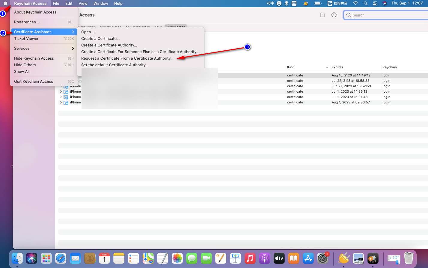428x268 pixels.
Task: Choose Request a Certificate From a Certificate Authority
Action: pyautogui.click(x=127, y=58)
